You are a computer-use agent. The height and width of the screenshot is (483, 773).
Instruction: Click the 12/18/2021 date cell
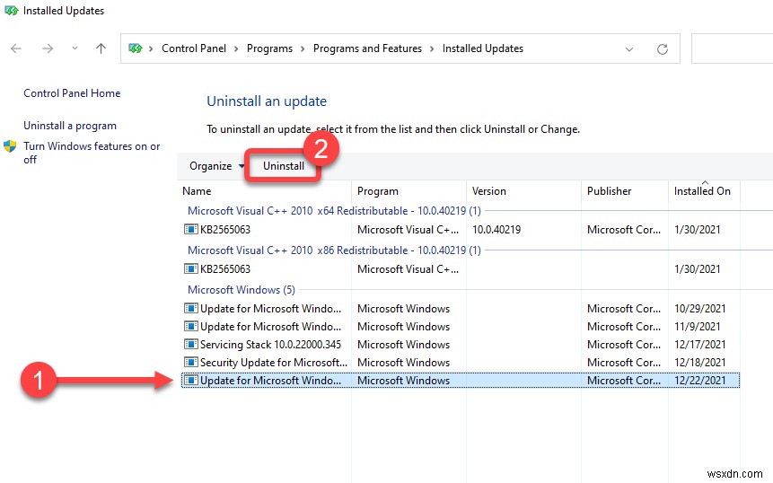[x=700, y=363]
